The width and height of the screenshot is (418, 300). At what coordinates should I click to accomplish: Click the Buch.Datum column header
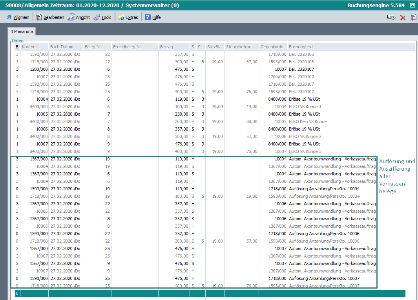click(66, 47)
